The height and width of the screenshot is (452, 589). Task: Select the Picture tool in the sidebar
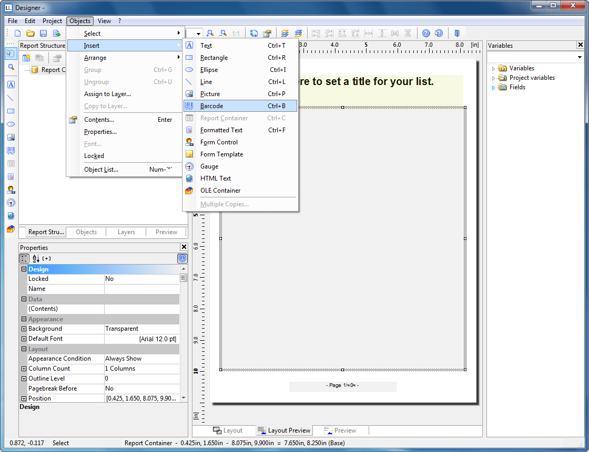[x=11, y=137]
